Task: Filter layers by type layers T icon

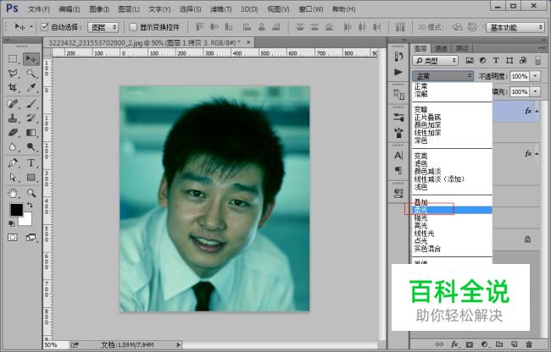Action: pos(496,60)
